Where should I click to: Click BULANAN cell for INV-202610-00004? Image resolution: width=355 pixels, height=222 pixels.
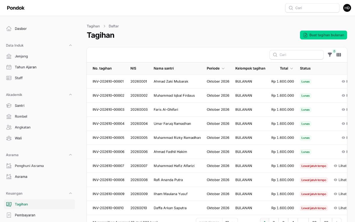(x=244, y=124)
